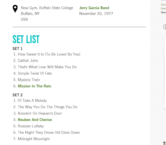Open the Mission In The Rain link
The width and height of the screenshot is (166, 145).
coord(34,86)
